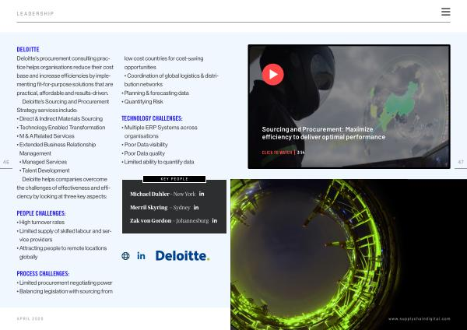This screenshot has height=330, width=467.
Task: Open Merril Skyring's LinkedIn icon
Action: (x=196, y=208)
